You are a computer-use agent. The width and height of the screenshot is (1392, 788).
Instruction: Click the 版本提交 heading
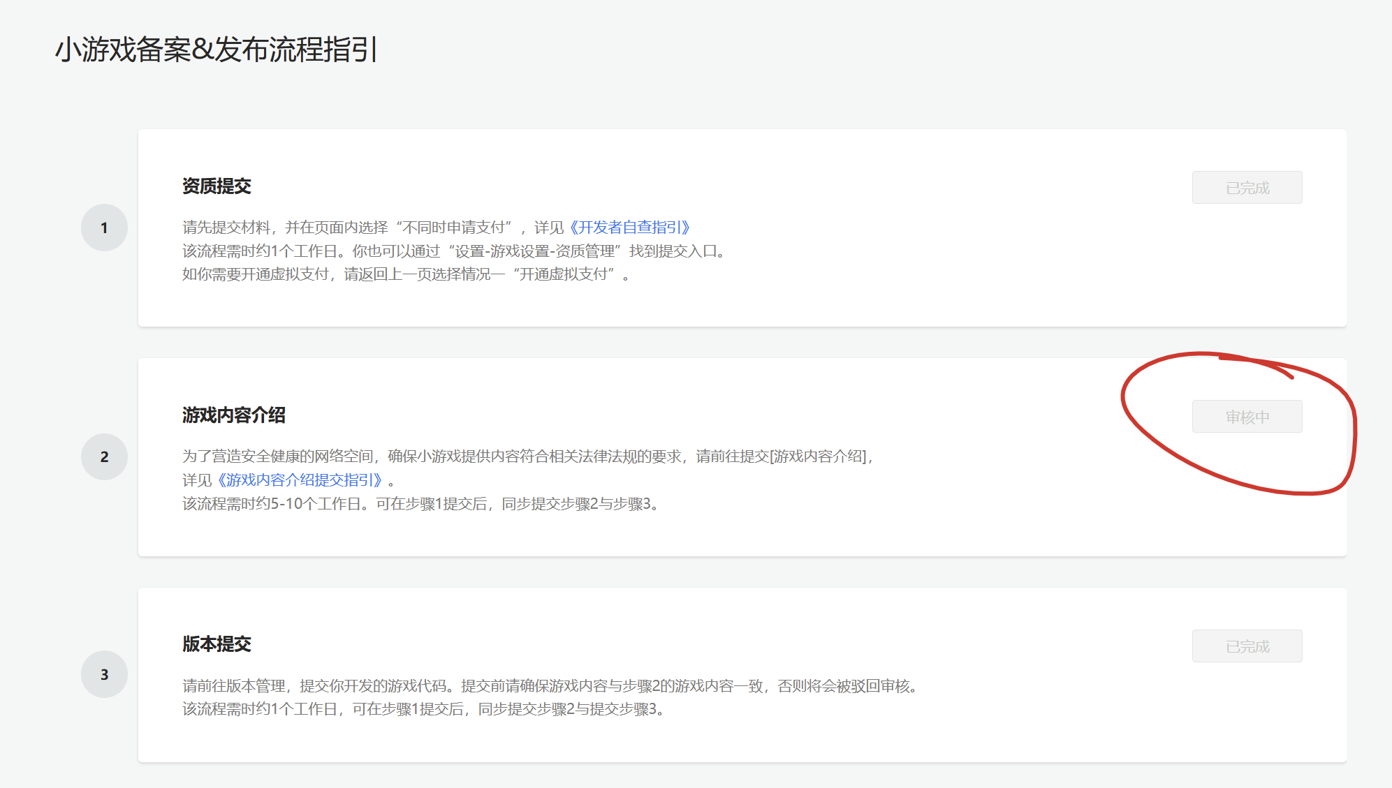coord(217,644)
